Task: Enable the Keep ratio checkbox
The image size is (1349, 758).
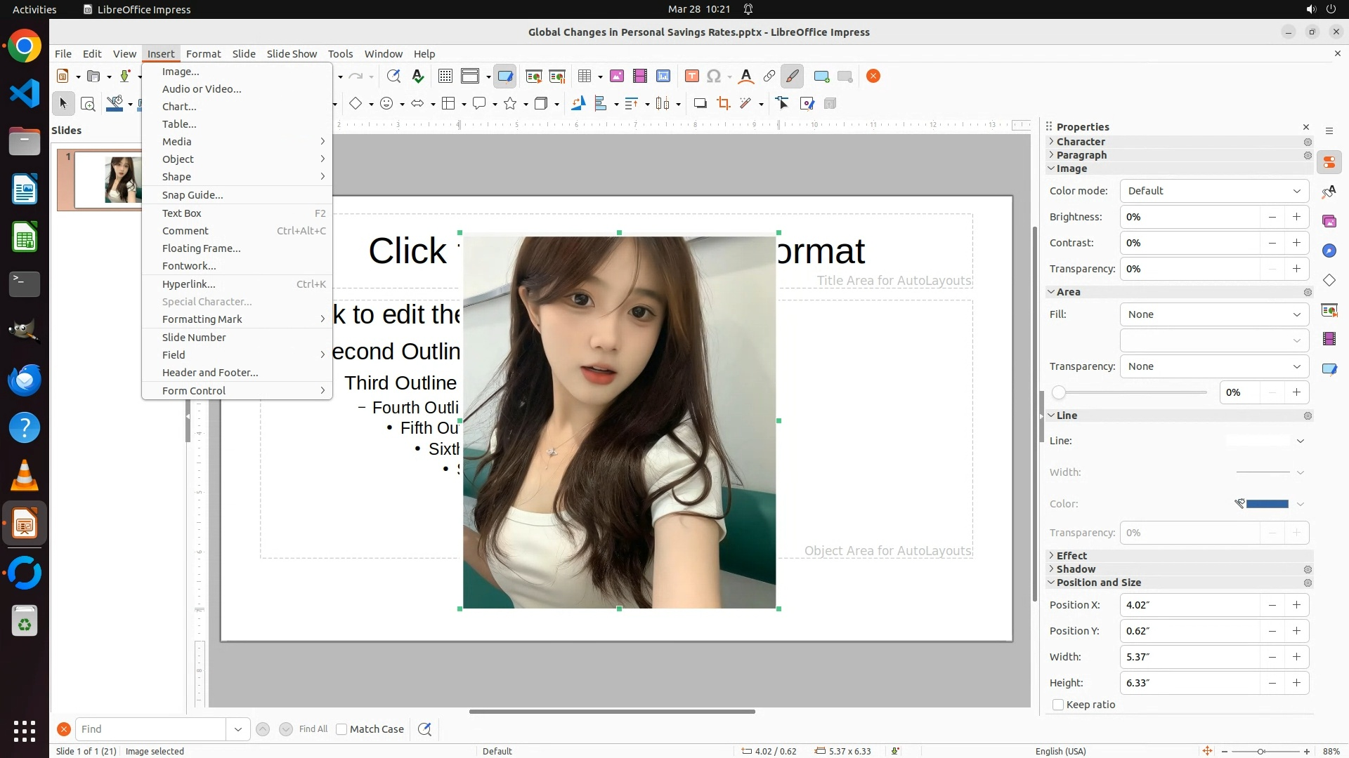Action: (1058, 705)
